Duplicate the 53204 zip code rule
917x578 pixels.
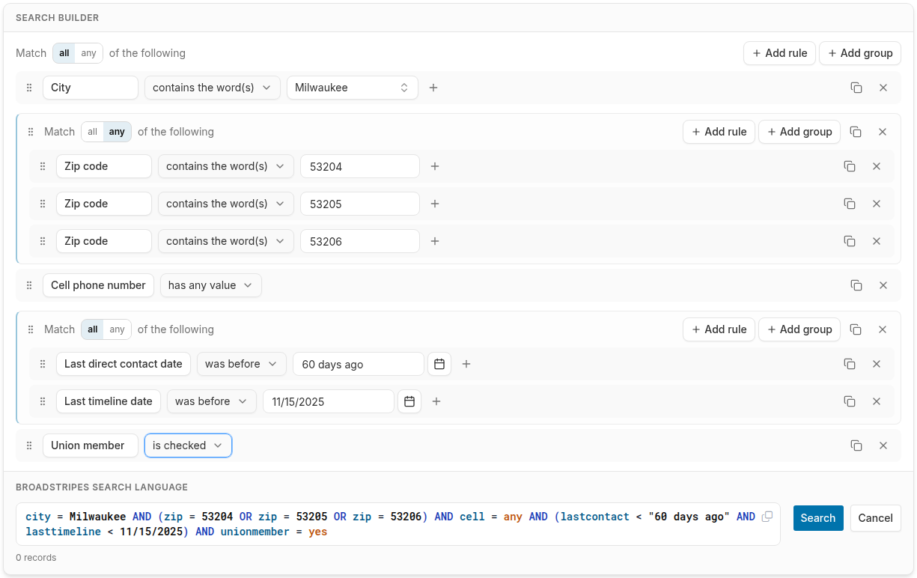[850, 166]
